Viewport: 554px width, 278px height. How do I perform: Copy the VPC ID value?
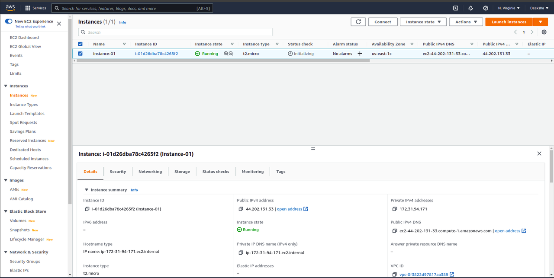tap(395, 275)
